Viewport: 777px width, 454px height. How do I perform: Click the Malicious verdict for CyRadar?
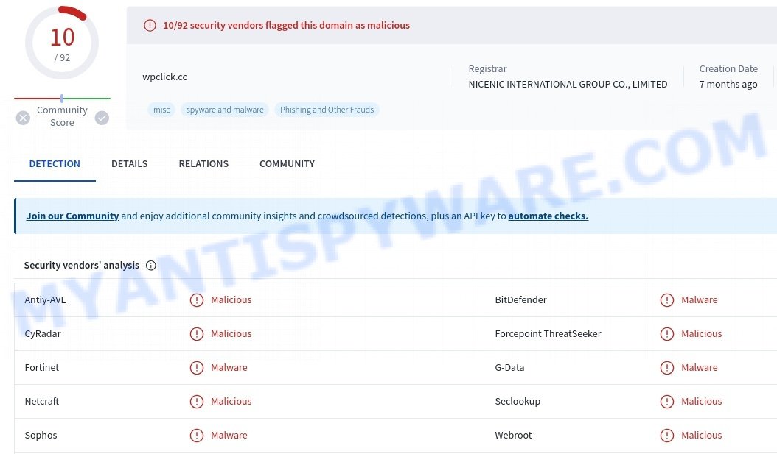pyautogui.click(x=231, y=334)
